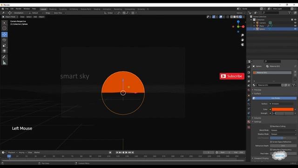This screenshot has height=168, width=298.
Task: Open the File menu
Action: point(7,9)
